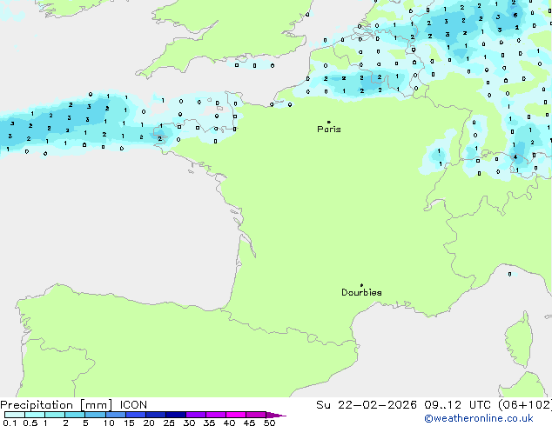Click the ICON model name label
Screen dimensions: 552x426
133,405
